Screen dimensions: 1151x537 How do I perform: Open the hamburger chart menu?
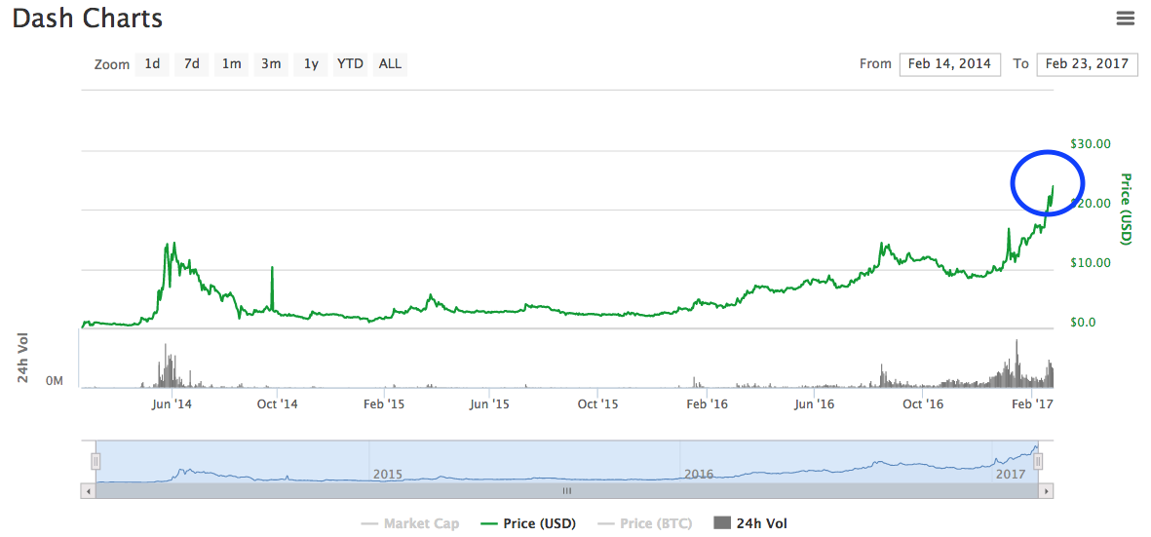click(x=1126, y=19)
